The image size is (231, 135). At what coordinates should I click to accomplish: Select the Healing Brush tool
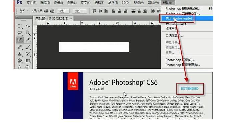[x=20, y=47]
